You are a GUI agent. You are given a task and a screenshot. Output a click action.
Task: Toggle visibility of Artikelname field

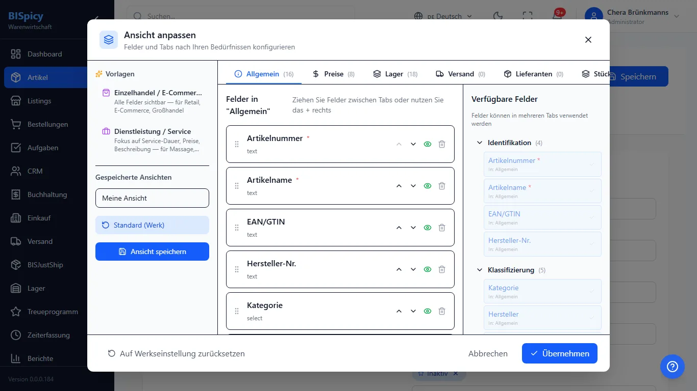(428, 186)
